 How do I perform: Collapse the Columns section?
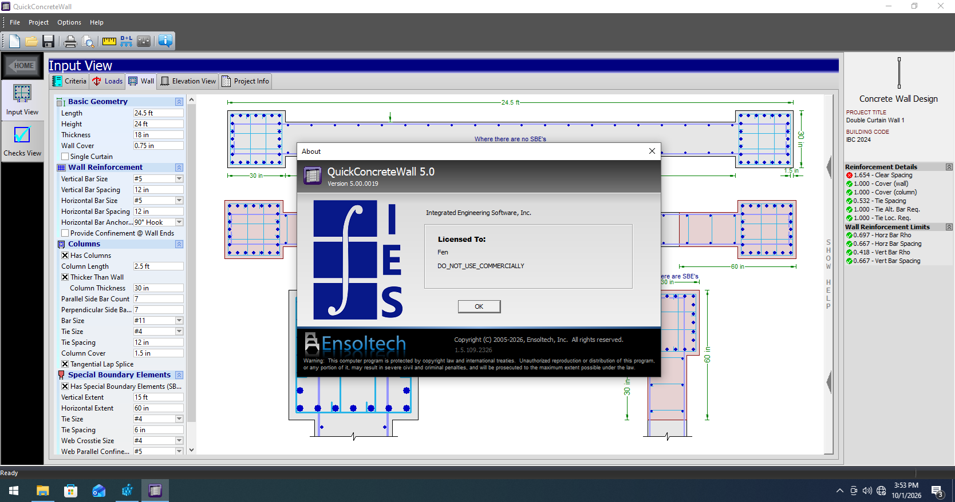[x=179, y=244]
